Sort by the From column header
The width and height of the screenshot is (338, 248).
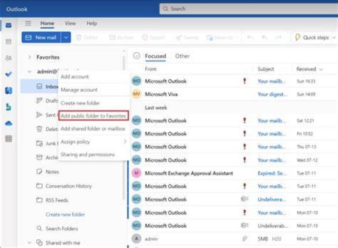(151, 69)
